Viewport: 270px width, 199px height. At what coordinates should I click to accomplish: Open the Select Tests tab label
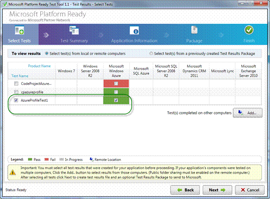coord(19,41)
